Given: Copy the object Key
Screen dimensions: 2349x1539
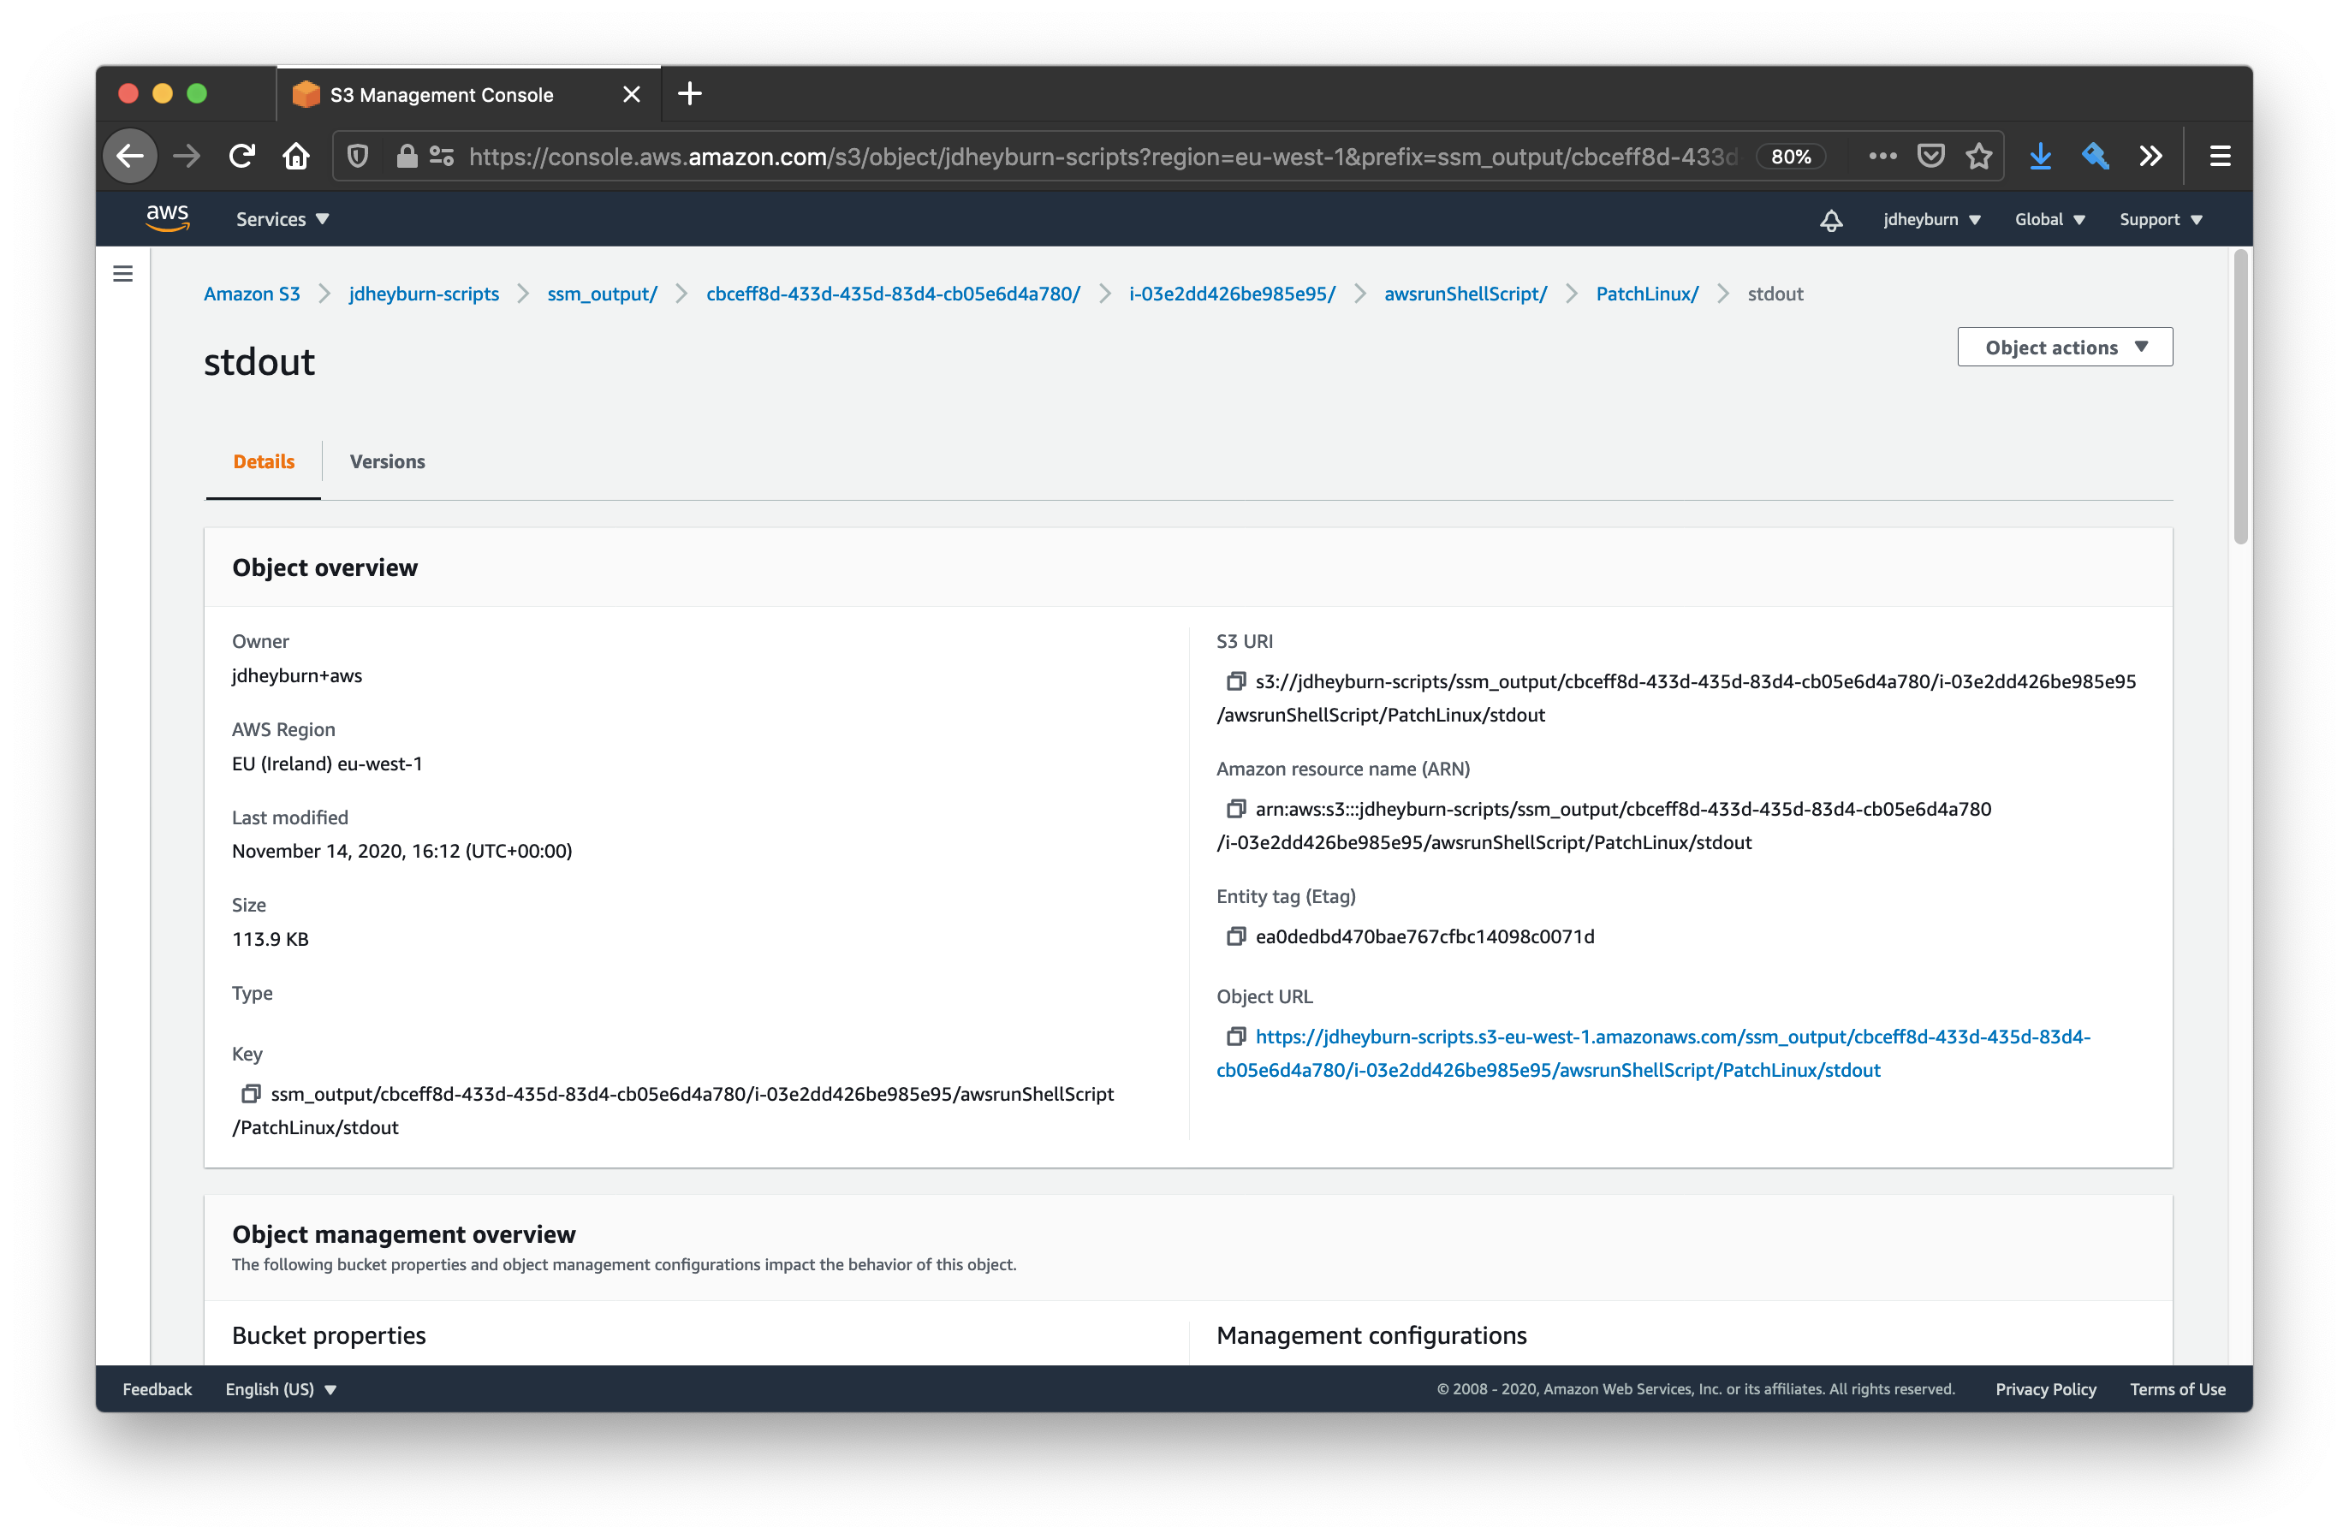Looking at the screenshot, I should (x=251, y=1093).
